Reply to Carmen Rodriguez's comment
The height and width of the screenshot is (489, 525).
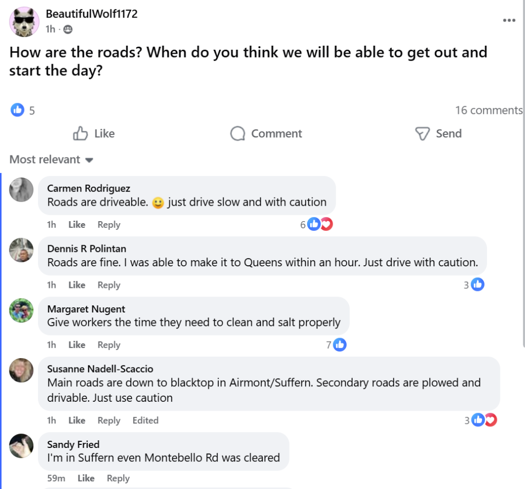click(109, 225)
